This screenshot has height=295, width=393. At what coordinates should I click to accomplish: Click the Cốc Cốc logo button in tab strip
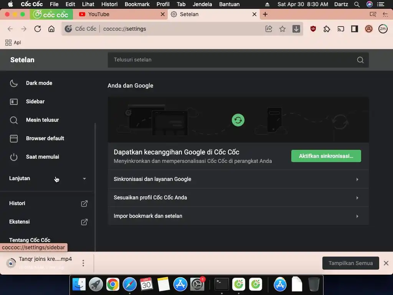tap(51, 14)
